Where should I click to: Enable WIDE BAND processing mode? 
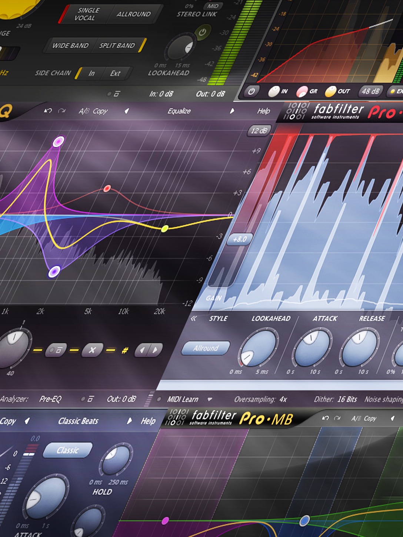tap(70, 46)
